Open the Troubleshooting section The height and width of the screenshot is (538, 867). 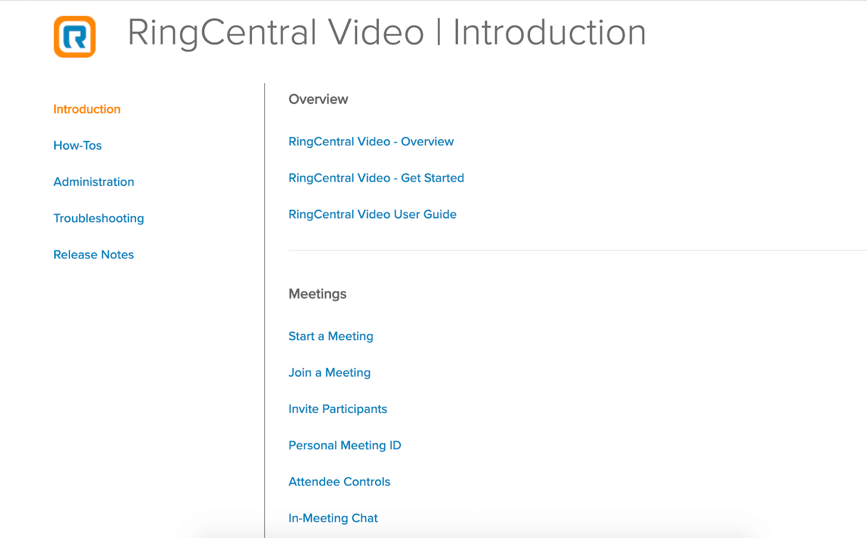99,218
